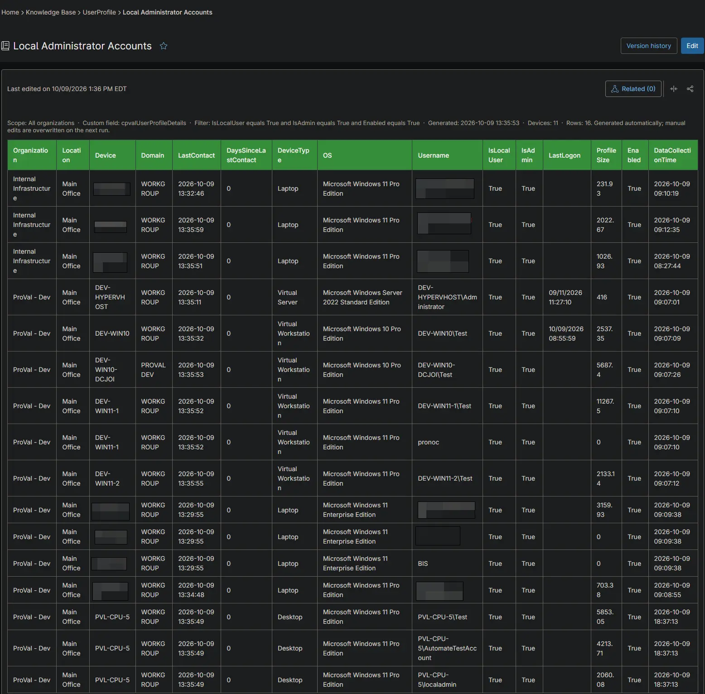Go to Home breadcrumb
Screen dimensions: 705x694
[x=10, y=12]
